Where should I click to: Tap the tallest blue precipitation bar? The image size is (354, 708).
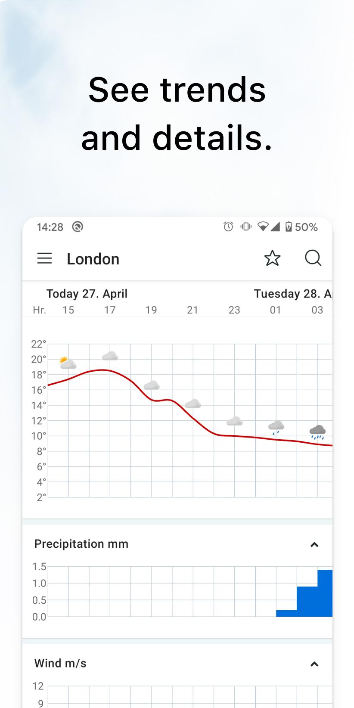[325, 593]
